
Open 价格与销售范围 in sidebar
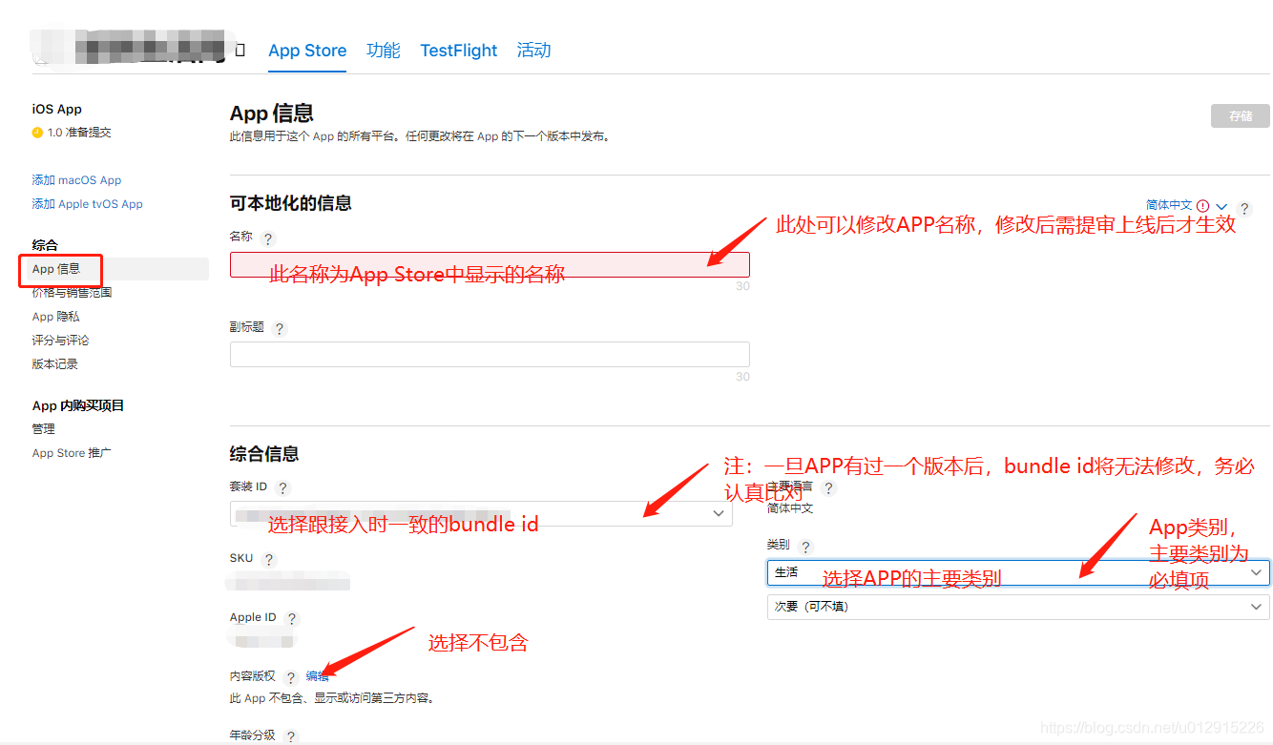click(72, 293)
